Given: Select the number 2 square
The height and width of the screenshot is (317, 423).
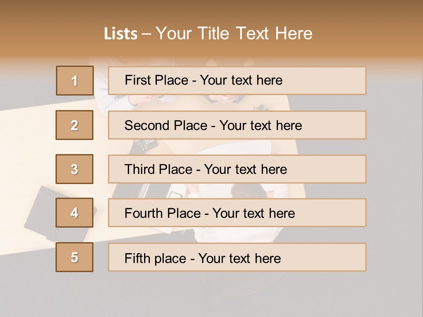Looking at the screenshot, I should 74,125.
